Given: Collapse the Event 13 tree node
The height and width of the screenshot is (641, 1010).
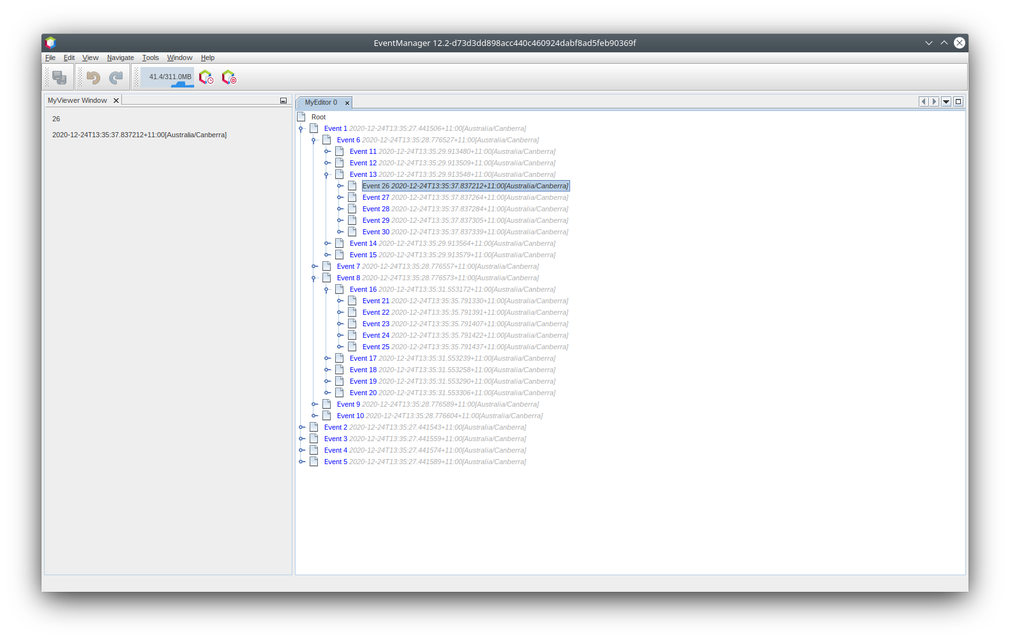Looking at the screenshot, I should [326, 175].
